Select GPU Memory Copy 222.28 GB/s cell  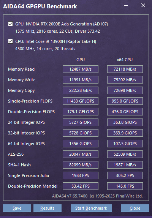tap(81, 90)
